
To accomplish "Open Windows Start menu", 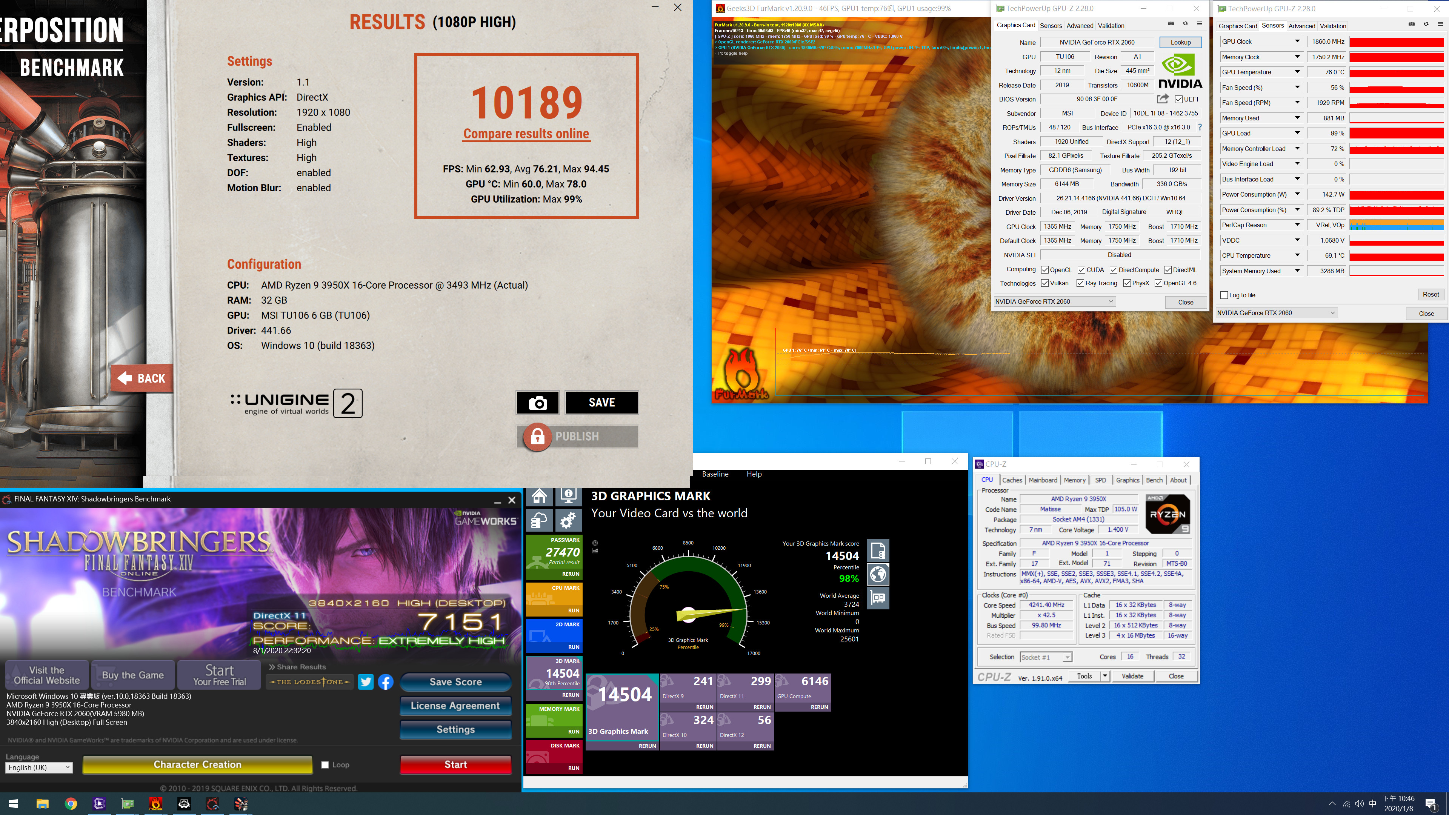I will click(14, 804).
